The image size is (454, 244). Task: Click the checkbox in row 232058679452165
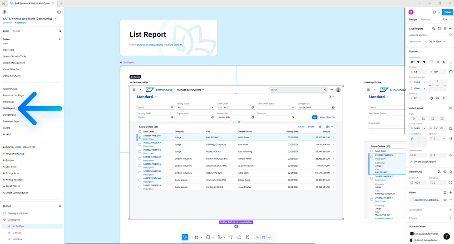coord(140,137)
